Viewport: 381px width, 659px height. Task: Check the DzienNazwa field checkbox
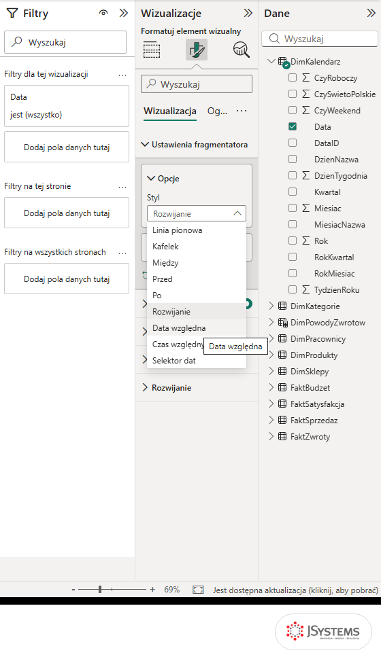coord(293,159)
